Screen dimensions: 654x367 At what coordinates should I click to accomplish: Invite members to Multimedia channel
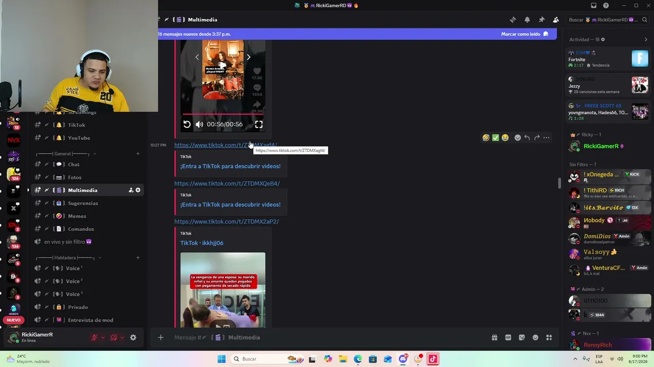coord(131,190)
